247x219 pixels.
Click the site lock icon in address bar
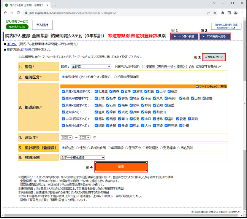tap(26, 13)
